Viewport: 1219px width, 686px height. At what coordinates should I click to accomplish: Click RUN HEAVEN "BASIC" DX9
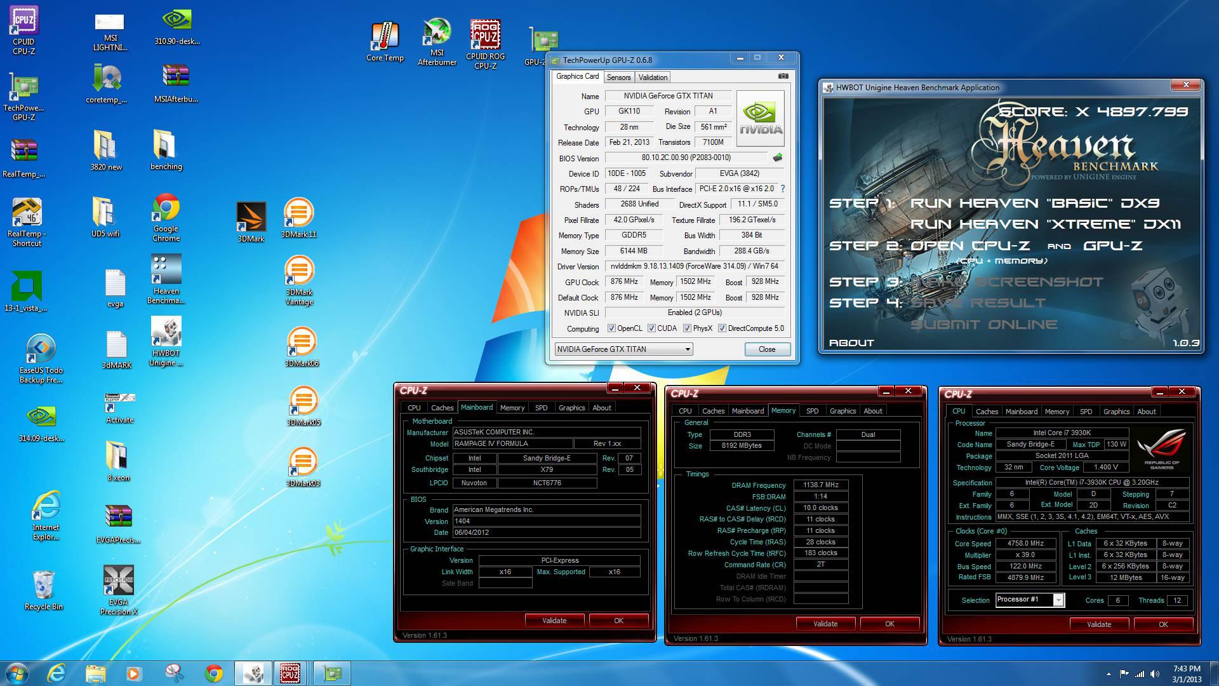point(1035,203)
